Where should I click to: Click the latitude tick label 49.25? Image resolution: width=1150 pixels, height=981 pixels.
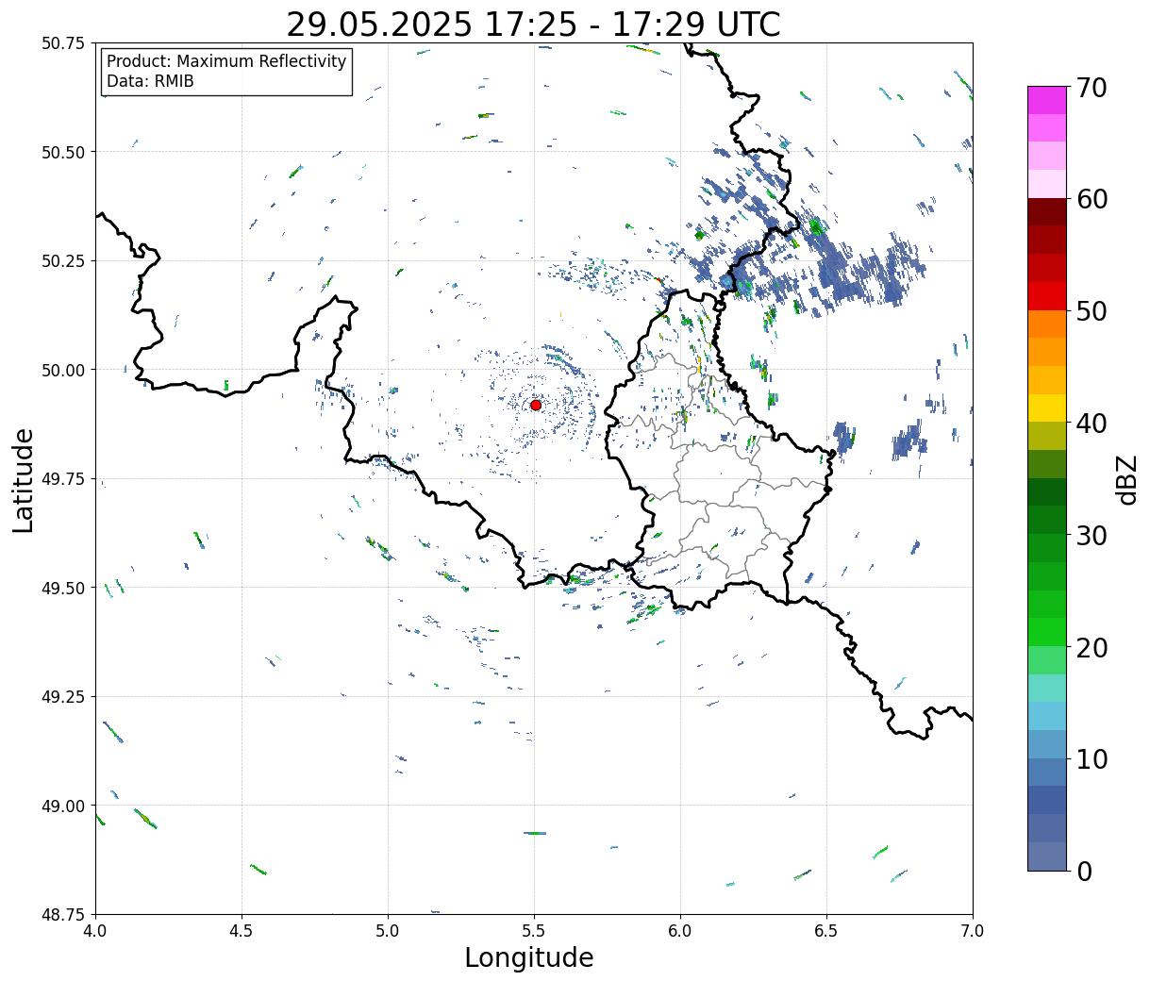[x=63, y=697]
